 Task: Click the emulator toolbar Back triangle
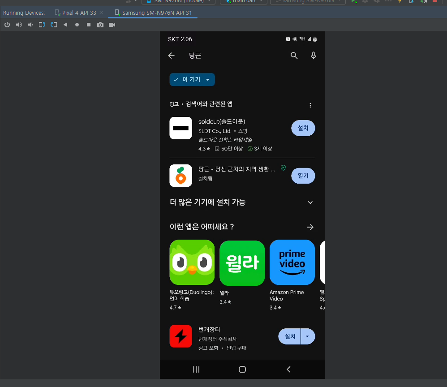[x=65, y=25]
